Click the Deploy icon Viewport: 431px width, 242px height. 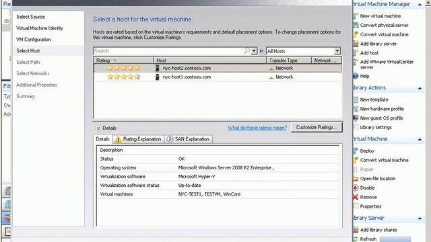click(x=356, y=151)
